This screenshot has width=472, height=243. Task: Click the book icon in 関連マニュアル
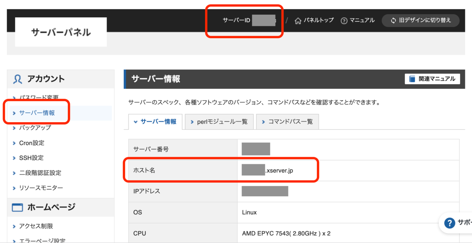point(412,79)
